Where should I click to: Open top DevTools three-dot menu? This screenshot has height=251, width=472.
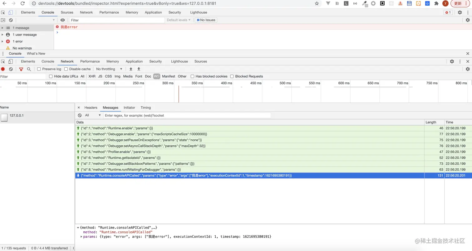[x=468, y=12]
